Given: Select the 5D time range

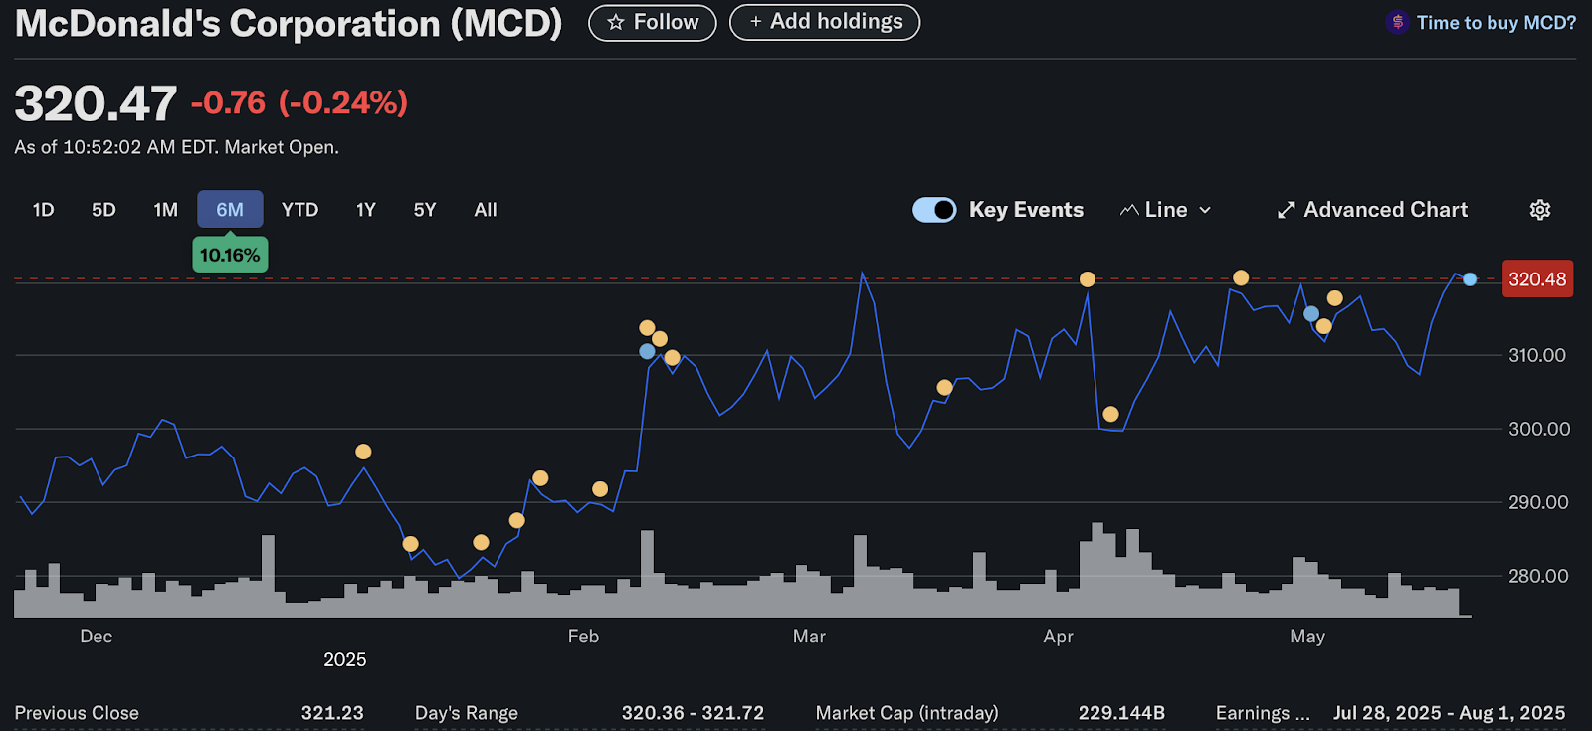Looking at the screenshot, I should 103,210.
